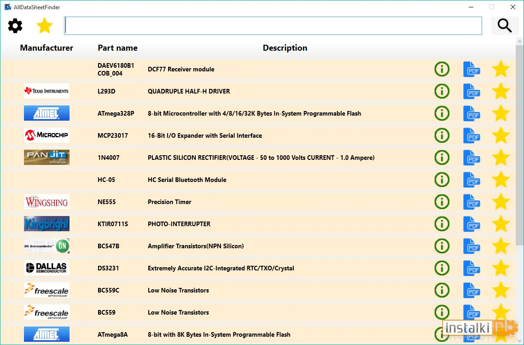Screen dimensions: 524x345
Task: Click the magnifier search button
Action: tap(505, 25)
